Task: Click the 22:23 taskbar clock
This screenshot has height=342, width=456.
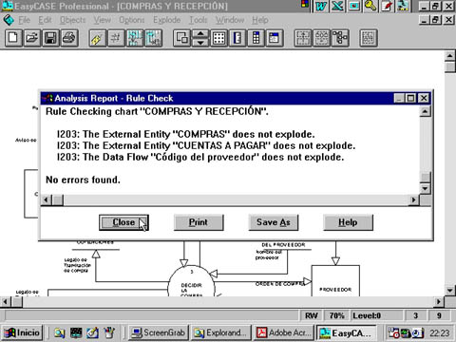Action: 440,333
